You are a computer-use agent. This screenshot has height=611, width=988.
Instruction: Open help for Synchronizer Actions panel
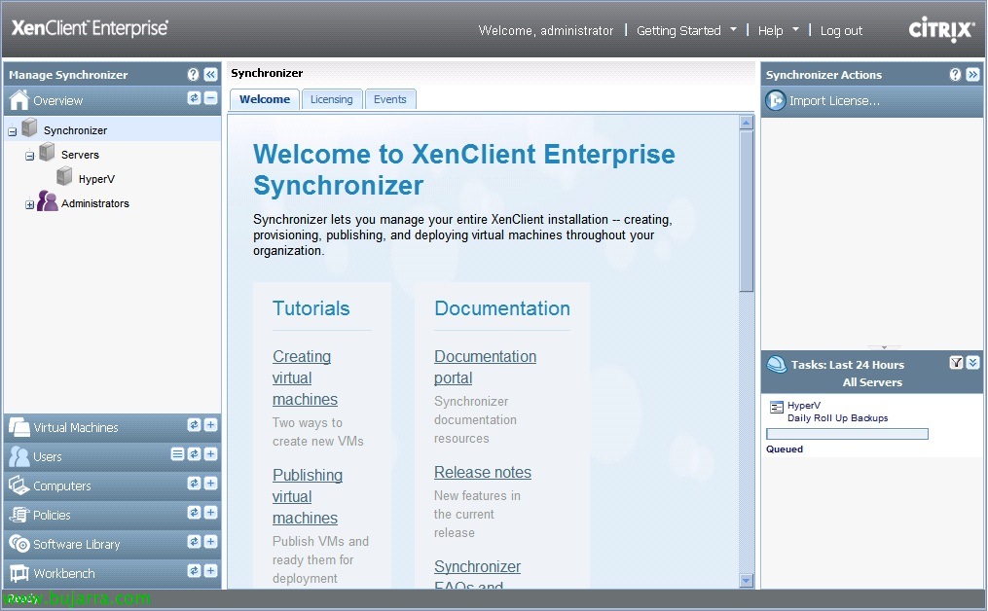point(955,74)
